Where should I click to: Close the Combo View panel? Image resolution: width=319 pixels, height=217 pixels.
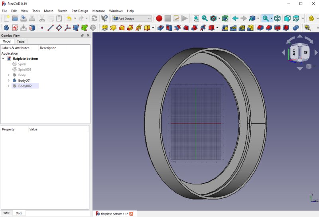pos(88,36)
